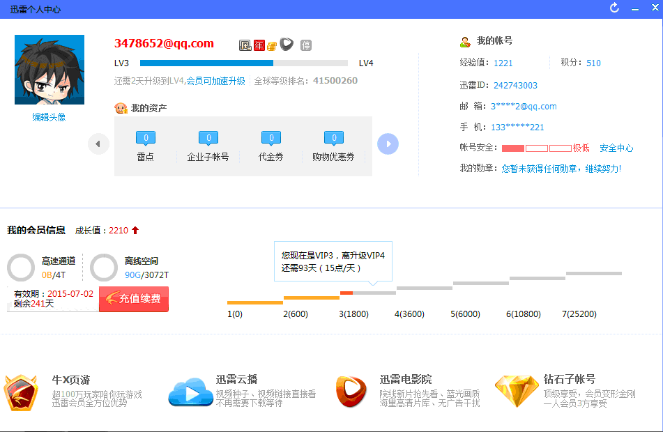Click the 企业子帐号 asset label
Image resolution: width=663 pixels, height=432 pixels.
[x=208, y=157]
